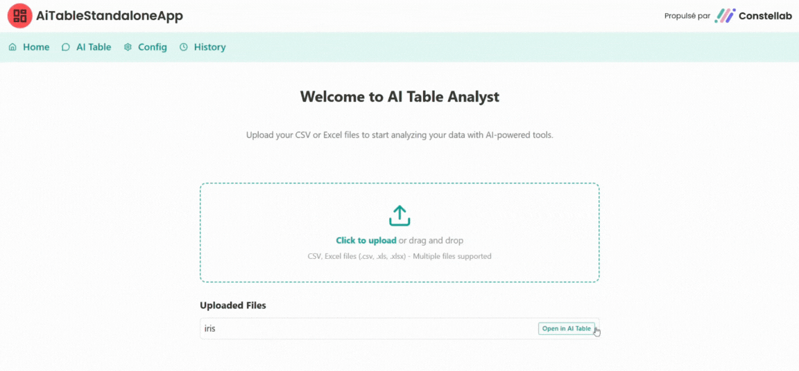Go to the Home tab label

pos(36,47)
